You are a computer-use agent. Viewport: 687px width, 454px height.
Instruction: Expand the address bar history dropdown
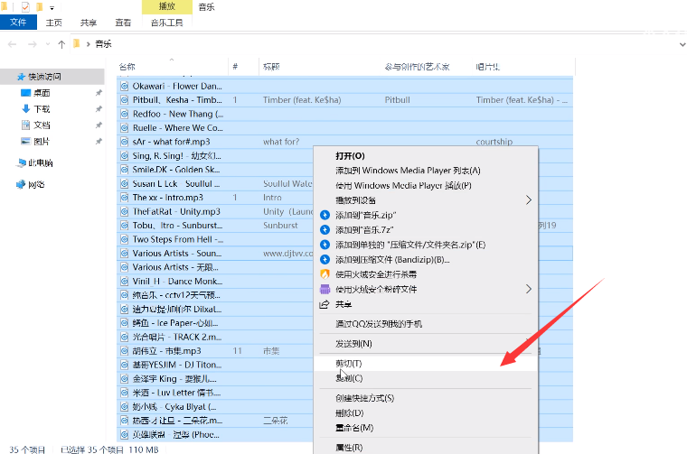point(682,44)
